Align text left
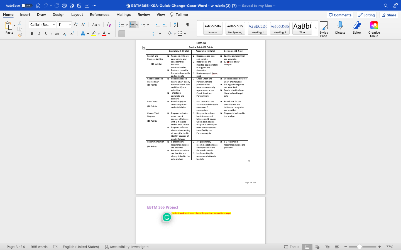401x250 pixels. coord(122,34)
